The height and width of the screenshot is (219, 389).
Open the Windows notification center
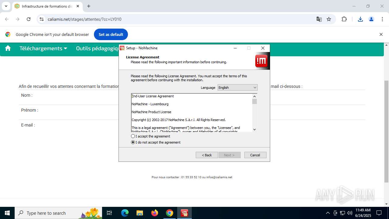point(379,213)
